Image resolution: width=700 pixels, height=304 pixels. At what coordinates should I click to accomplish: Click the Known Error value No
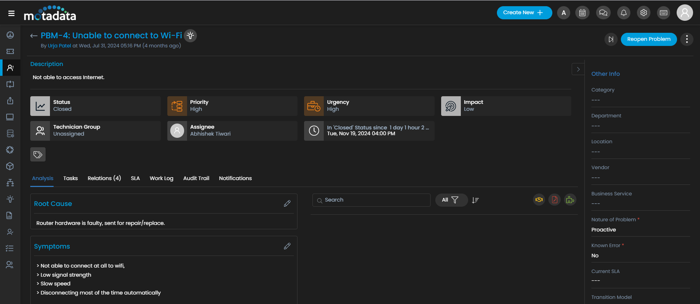[595, 256]
